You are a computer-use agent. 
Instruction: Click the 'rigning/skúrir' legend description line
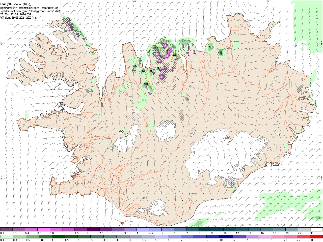[29, 8]
